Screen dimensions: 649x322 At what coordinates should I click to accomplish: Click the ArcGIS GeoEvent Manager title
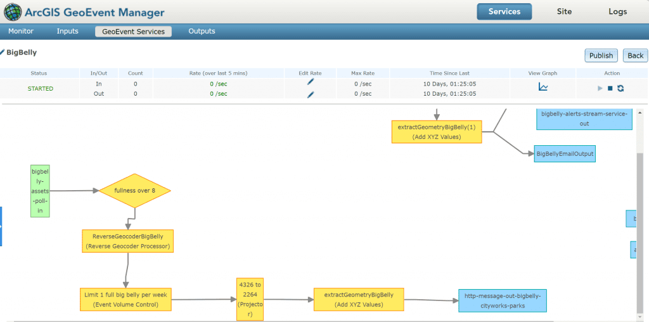tap(94, 13)
